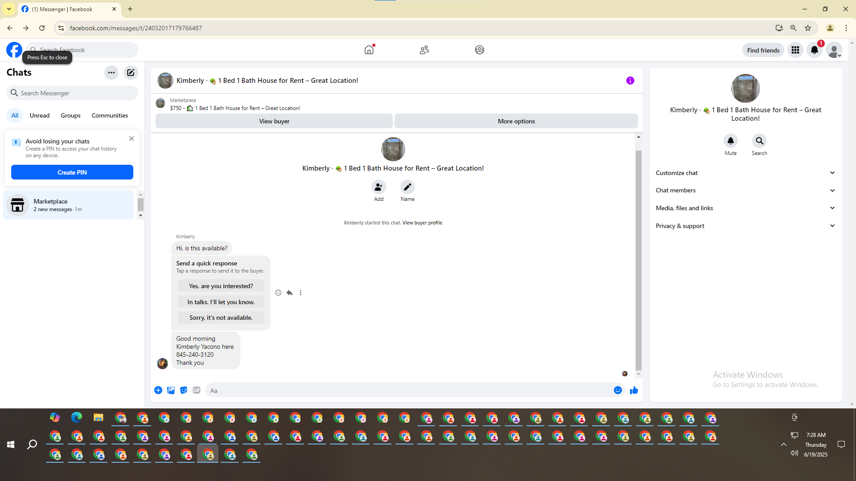Image resolution: width=856 pixels, height=481 pixels.
Task: Click the Create PIN button
Action: click(72, 172)
